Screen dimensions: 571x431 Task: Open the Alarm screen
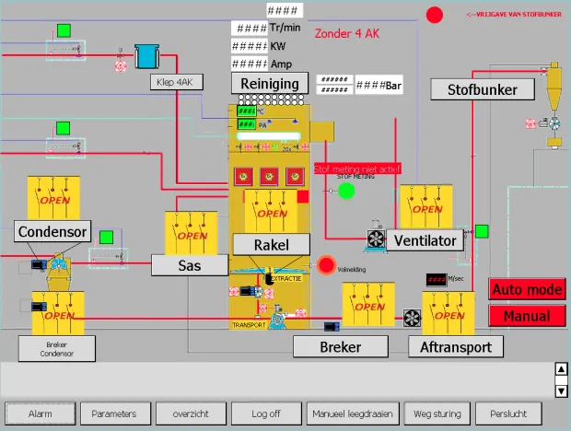pyautogui.click(x=40, y=414)
